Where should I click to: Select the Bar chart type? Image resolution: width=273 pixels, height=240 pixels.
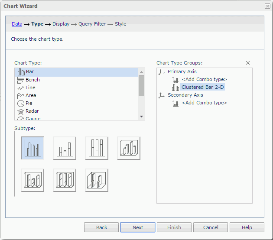click(x=76, y=72)
